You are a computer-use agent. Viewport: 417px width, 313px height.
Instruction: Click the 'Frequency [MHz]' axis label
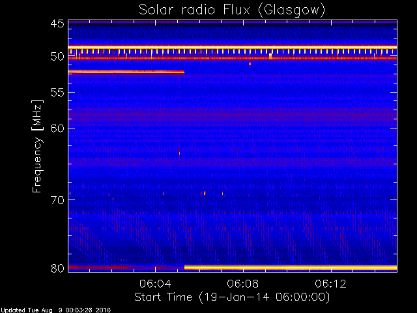tap(37, 146)
